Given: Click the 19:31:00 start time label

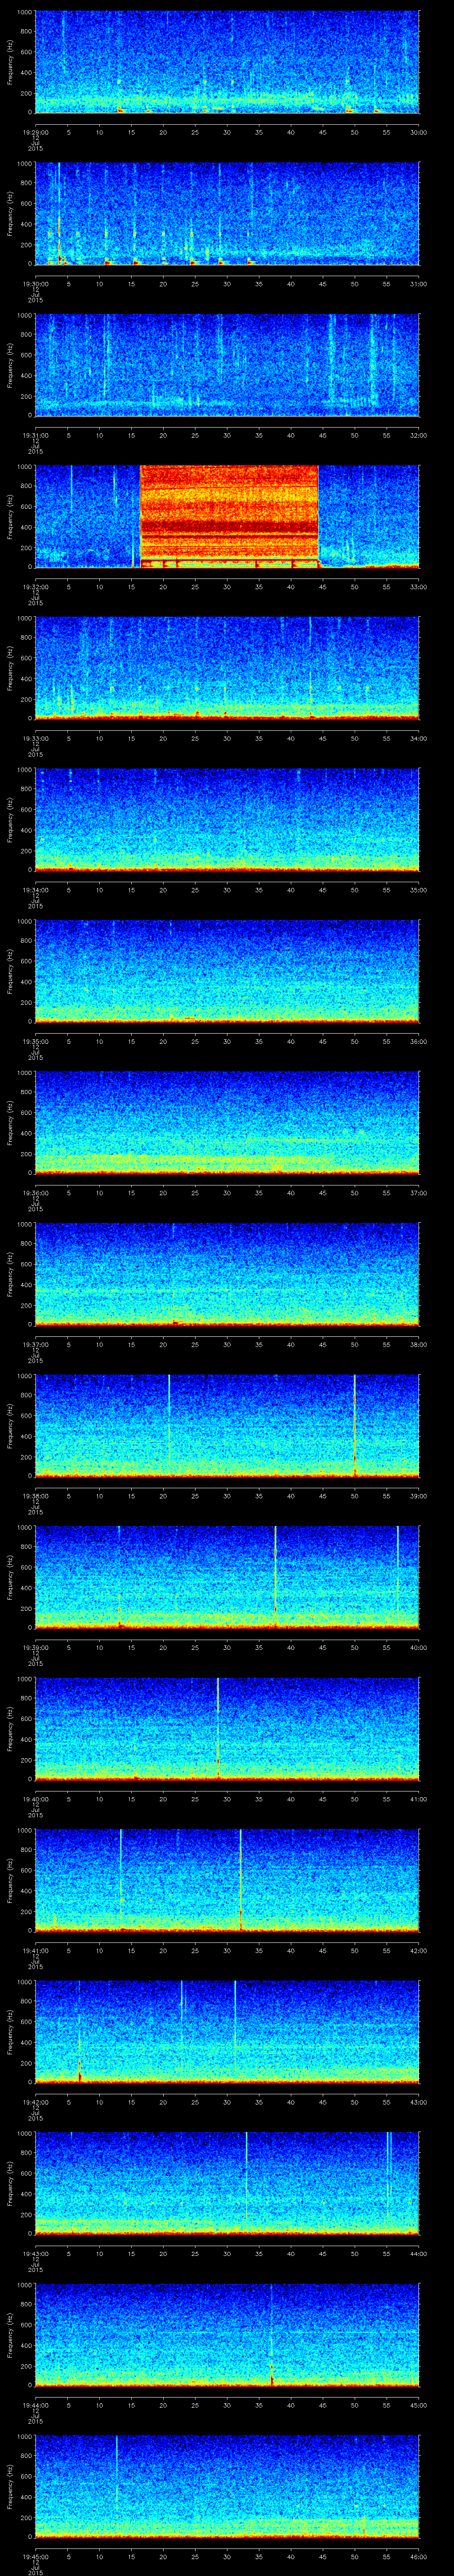Looking at the screenshot, I should click(x=35, y=435).
